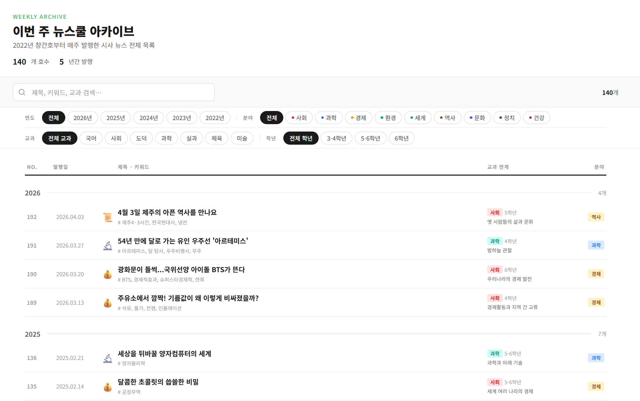Select the 2023년 year filter
The width and height of the screenshot is (640, 401).
(182, 118)
